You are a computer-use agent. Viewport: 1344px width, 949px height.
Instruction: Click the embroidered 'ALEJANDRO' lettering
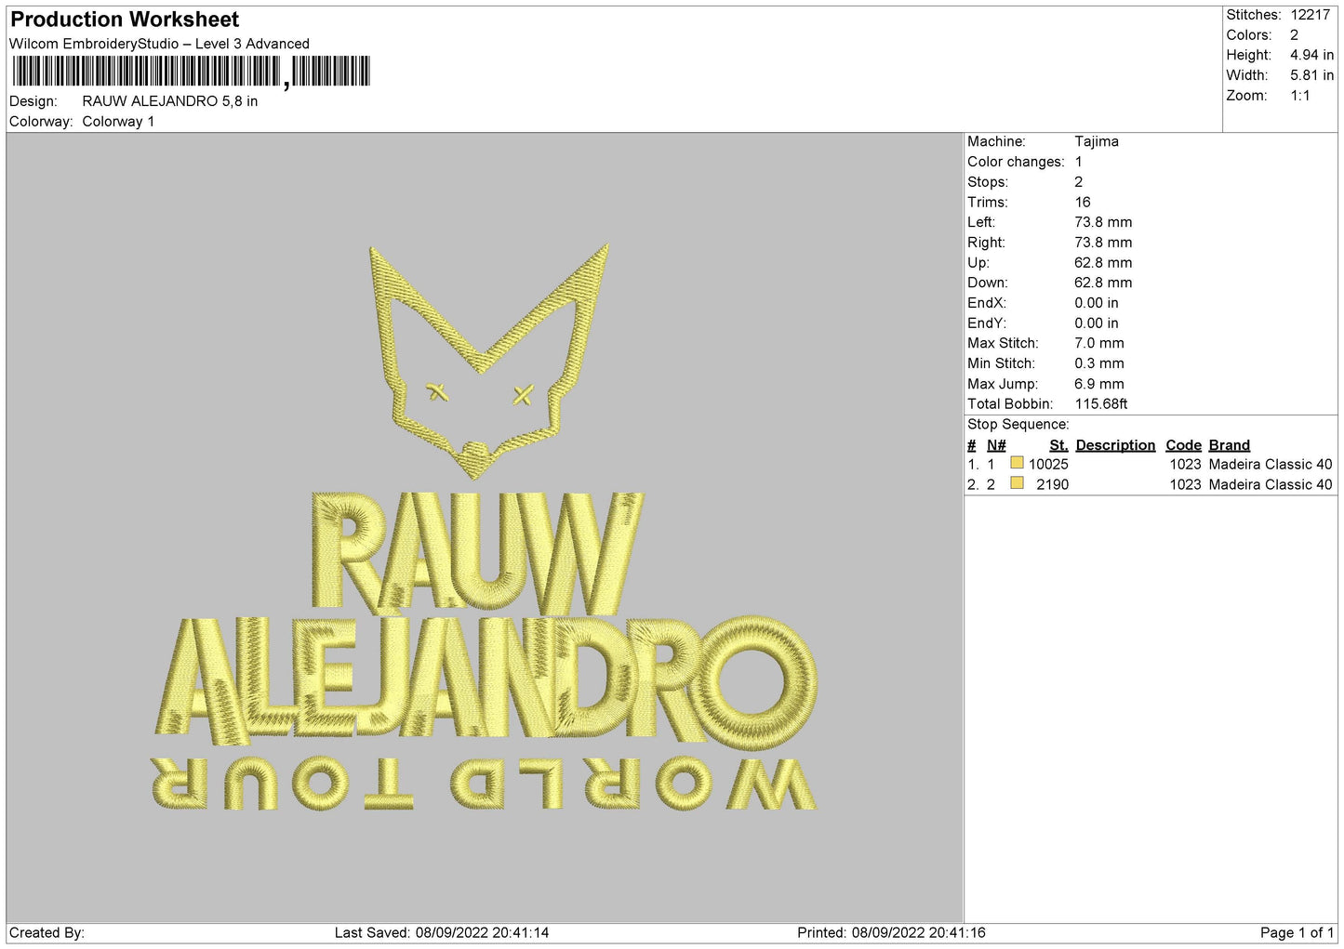(486, 681)
